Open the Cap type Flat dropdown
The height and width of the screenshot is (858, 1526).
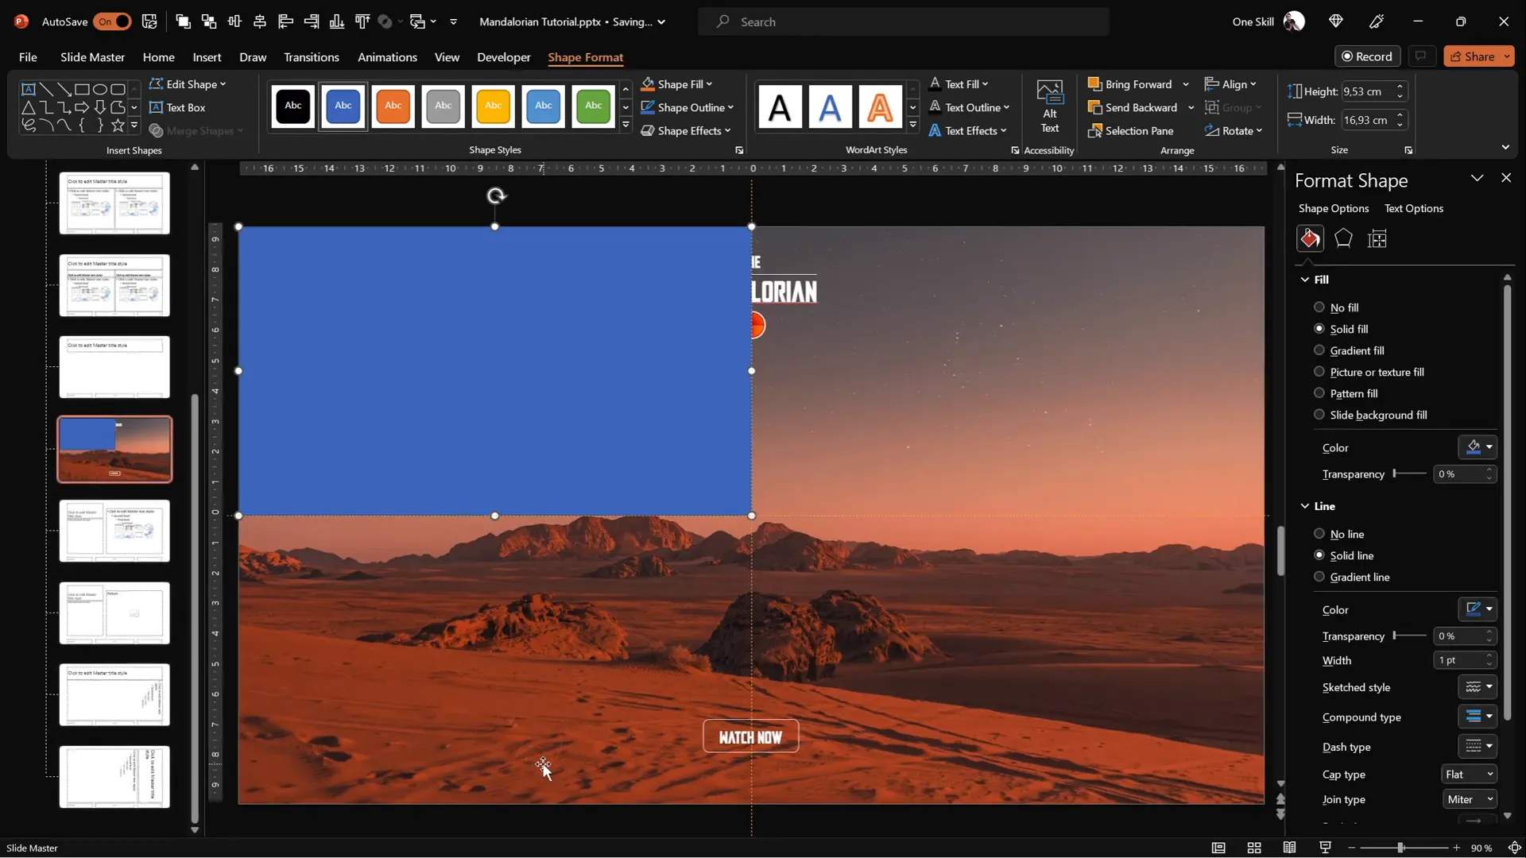point(1470,775)
